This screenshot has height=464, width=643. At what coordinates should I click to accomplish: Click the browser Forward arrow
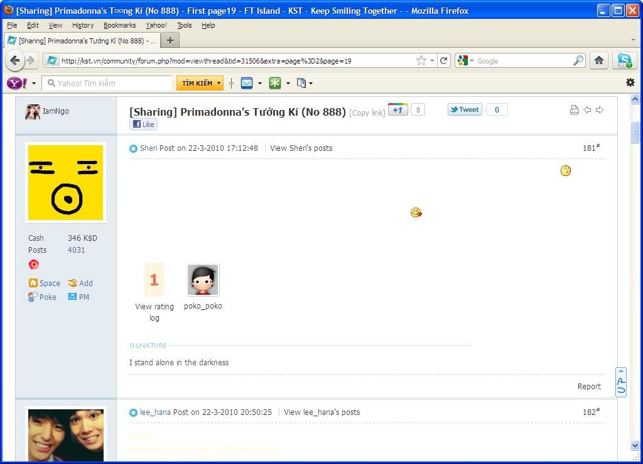click(31, 61)
